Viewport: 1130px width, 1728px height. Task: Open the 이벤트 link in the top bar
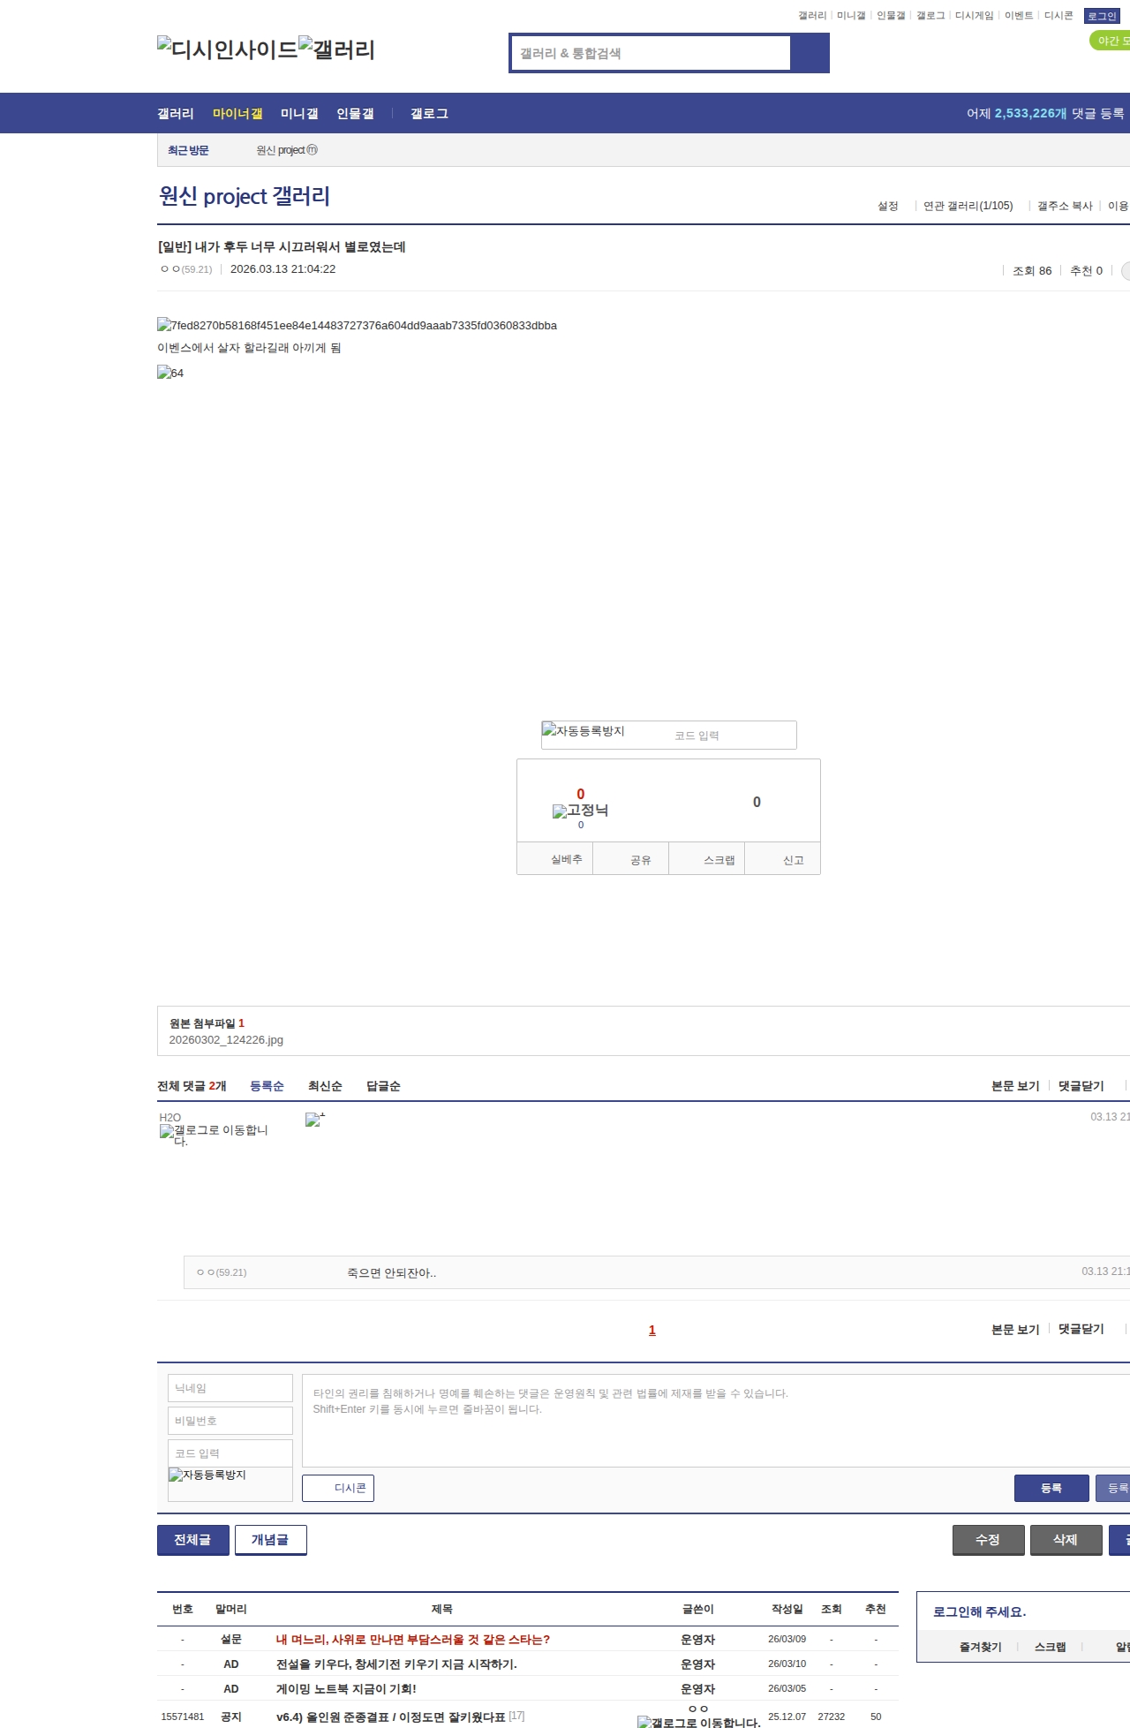(1019, 15)
